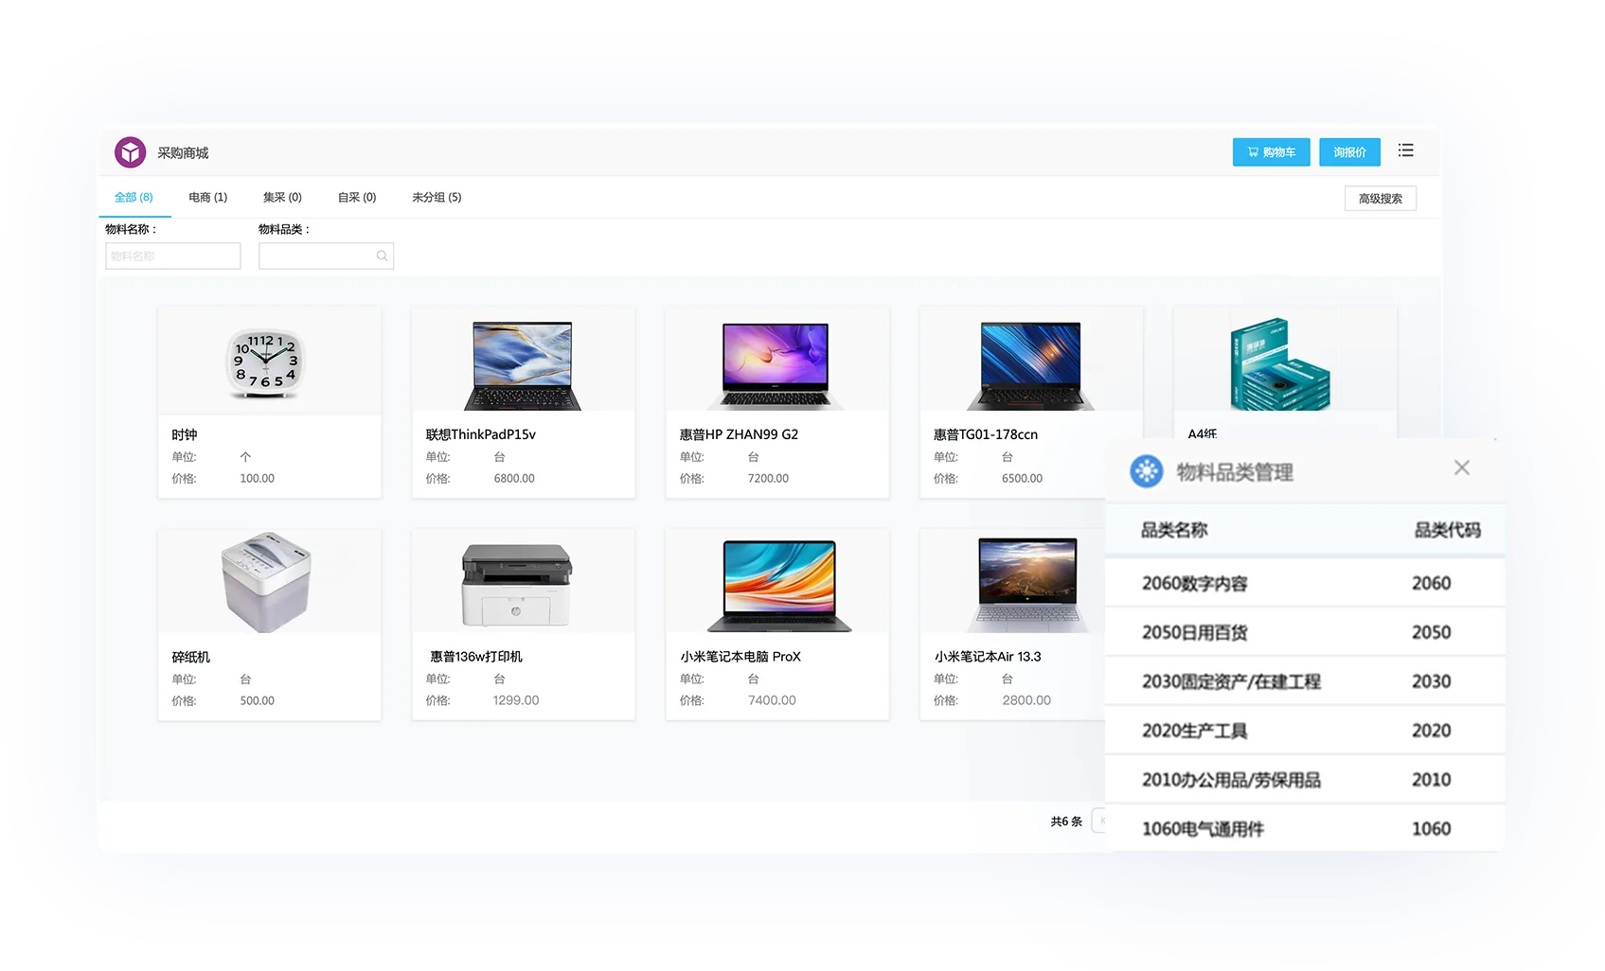Viewport: 1605px width, 971px height.
Task: Click the 碎纸机 product title
Action: pos(190,658)
